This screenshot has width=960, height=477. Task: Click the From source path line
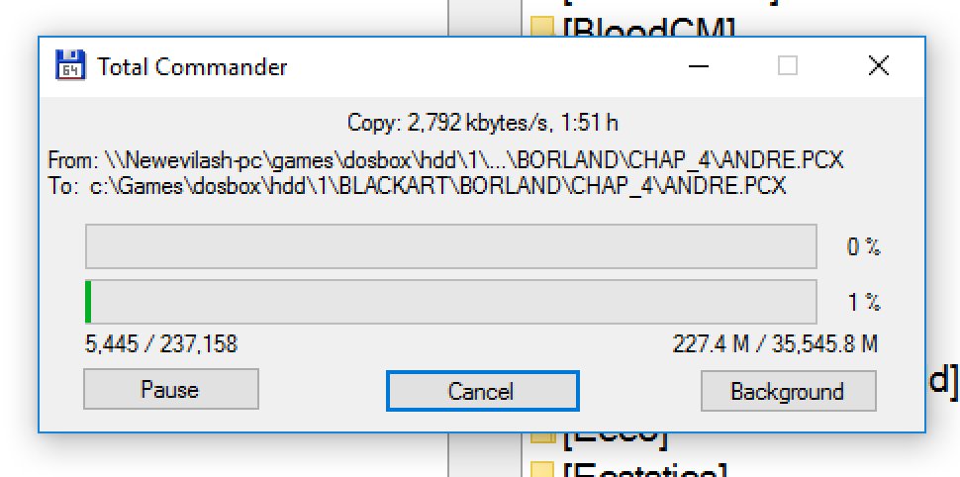tap(445, 160)
